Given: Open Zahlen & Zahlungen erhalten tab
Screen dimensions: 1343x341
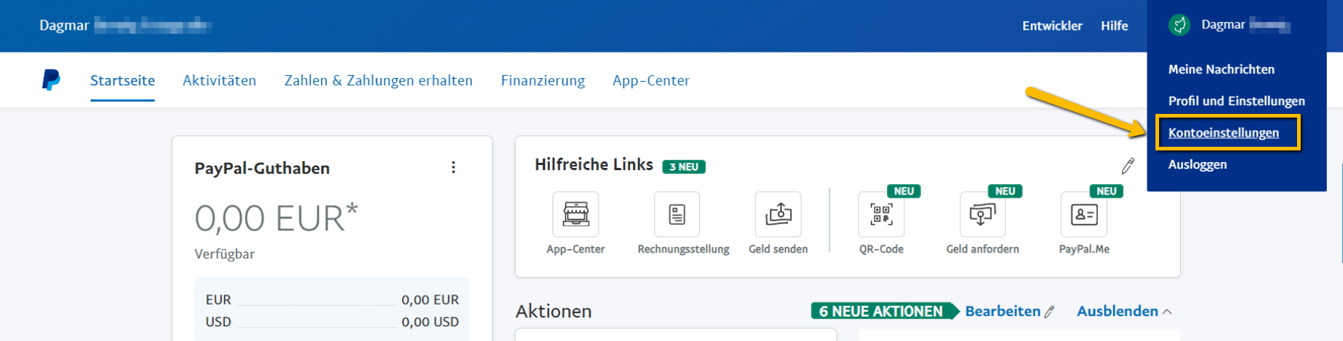Looking at the screenshot, I should coord(378,80).
